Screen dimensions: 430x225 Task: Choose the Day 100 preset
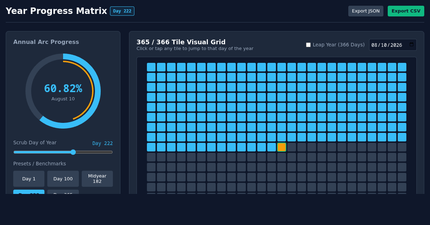click(63, 179)
